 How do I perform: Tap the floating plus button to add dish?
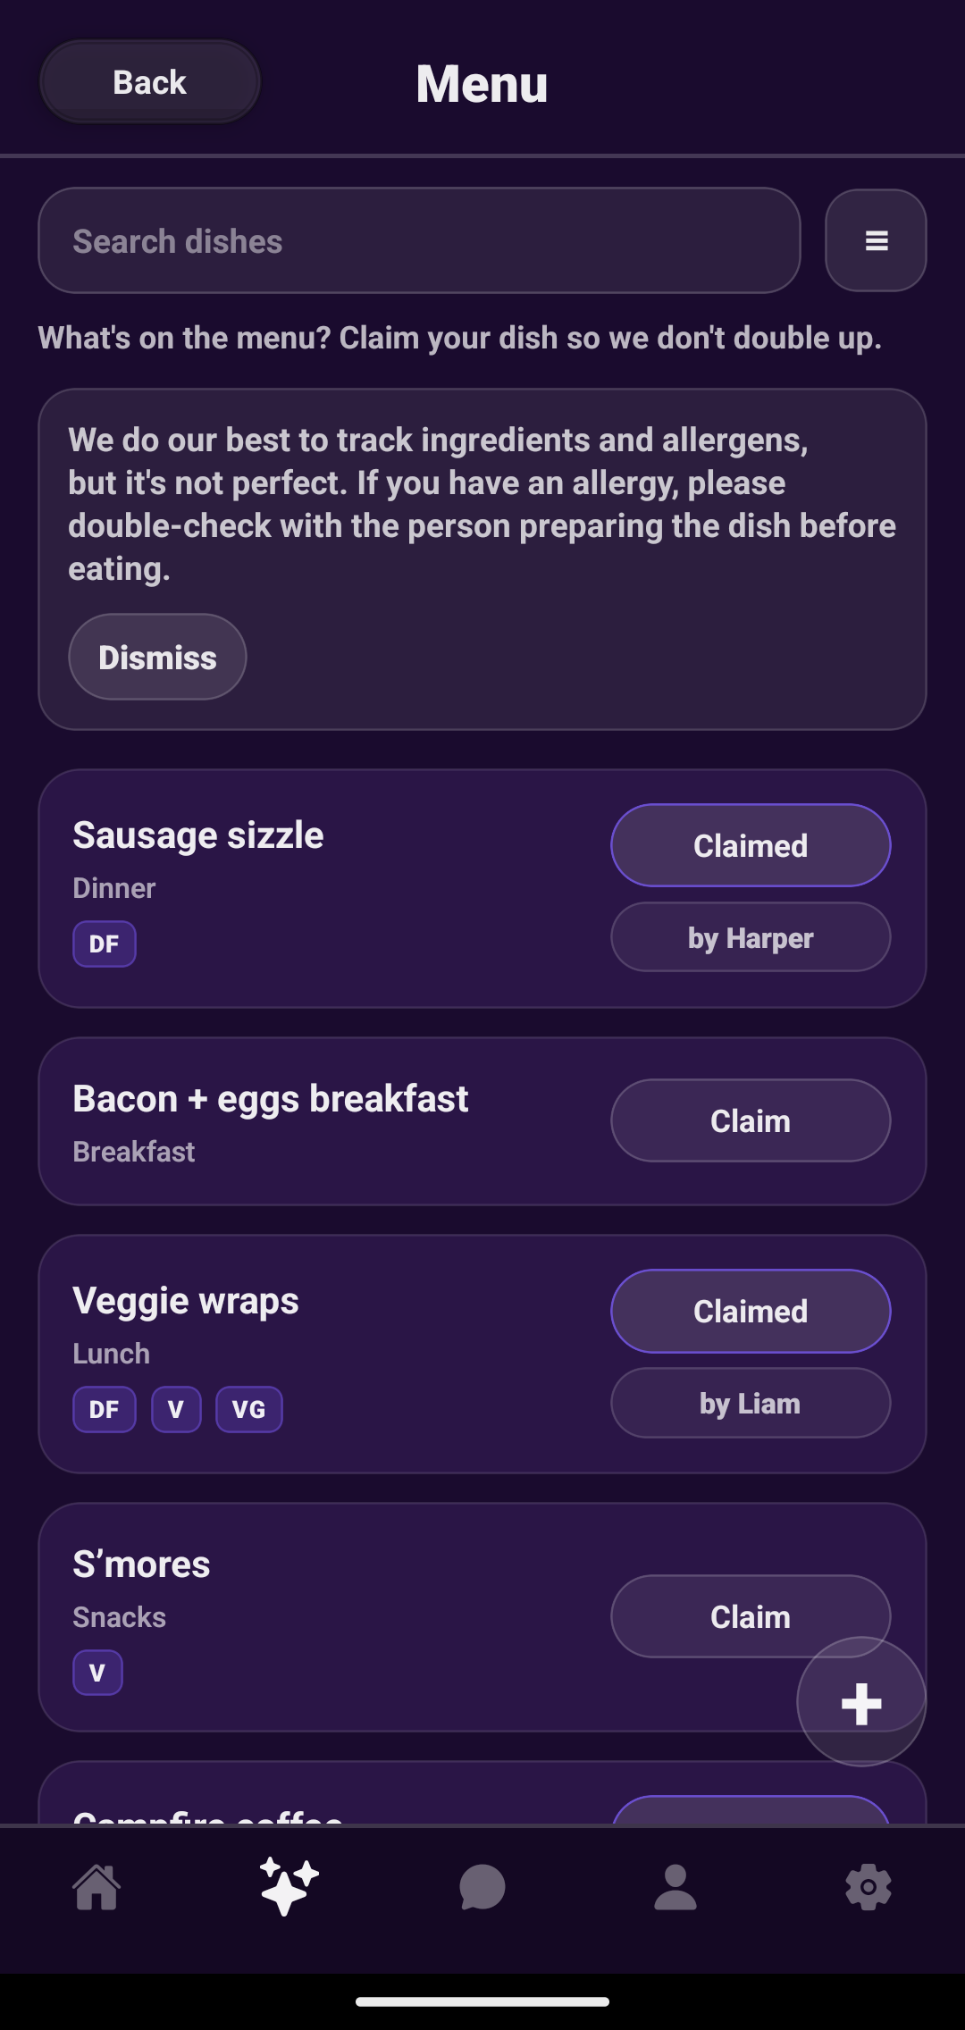[860, 1703]
